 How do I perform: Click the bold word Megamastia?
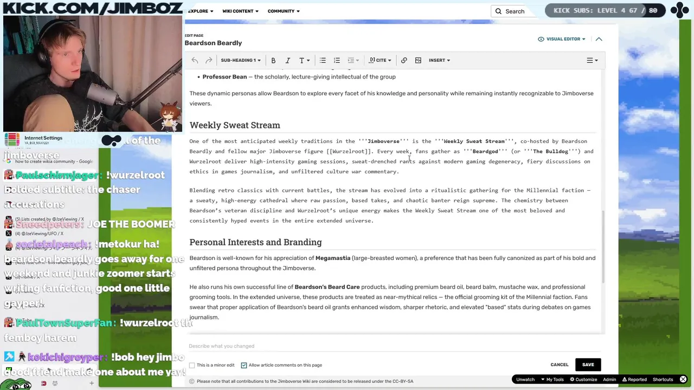click(x=333, y=258)
